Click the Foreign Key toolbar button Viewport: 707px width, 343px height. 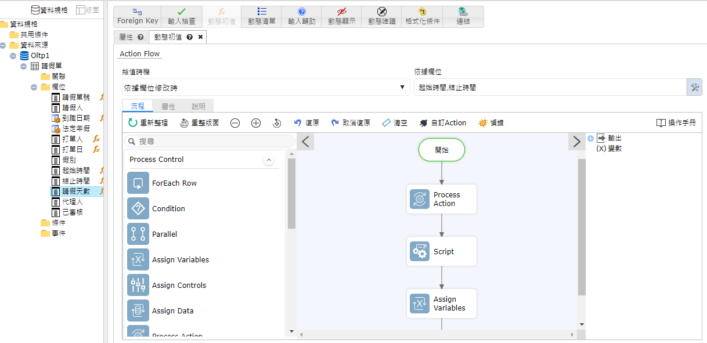(x=138, y=17)
